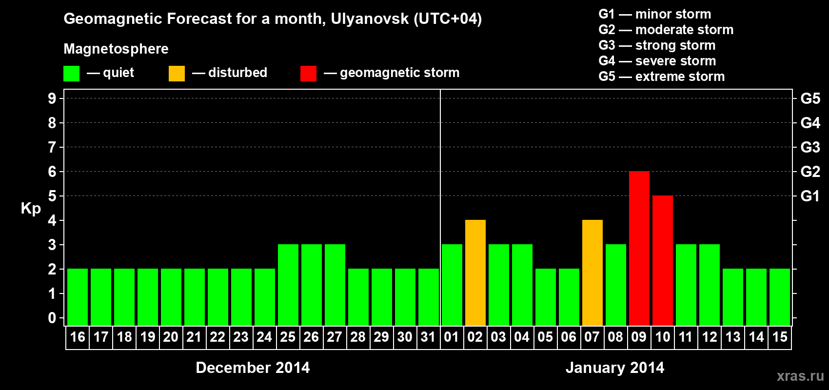Screen dimensions: 829x390
Task: Select the red bar for January 10
Action: (663, 261)
